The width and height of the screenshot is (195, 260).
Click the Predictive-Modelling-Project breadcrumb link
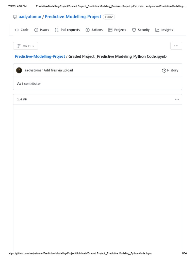[40, 56]
